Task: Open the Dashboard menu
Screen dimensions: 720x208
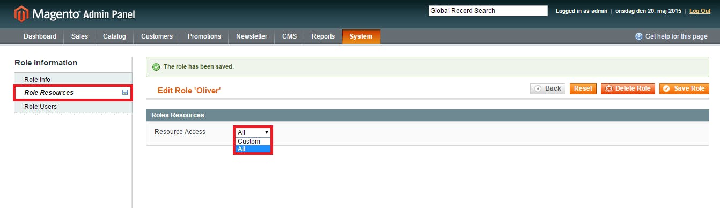Action: [40, 36]
